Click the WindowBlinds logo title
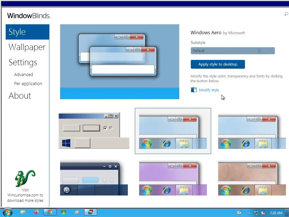 29,16
